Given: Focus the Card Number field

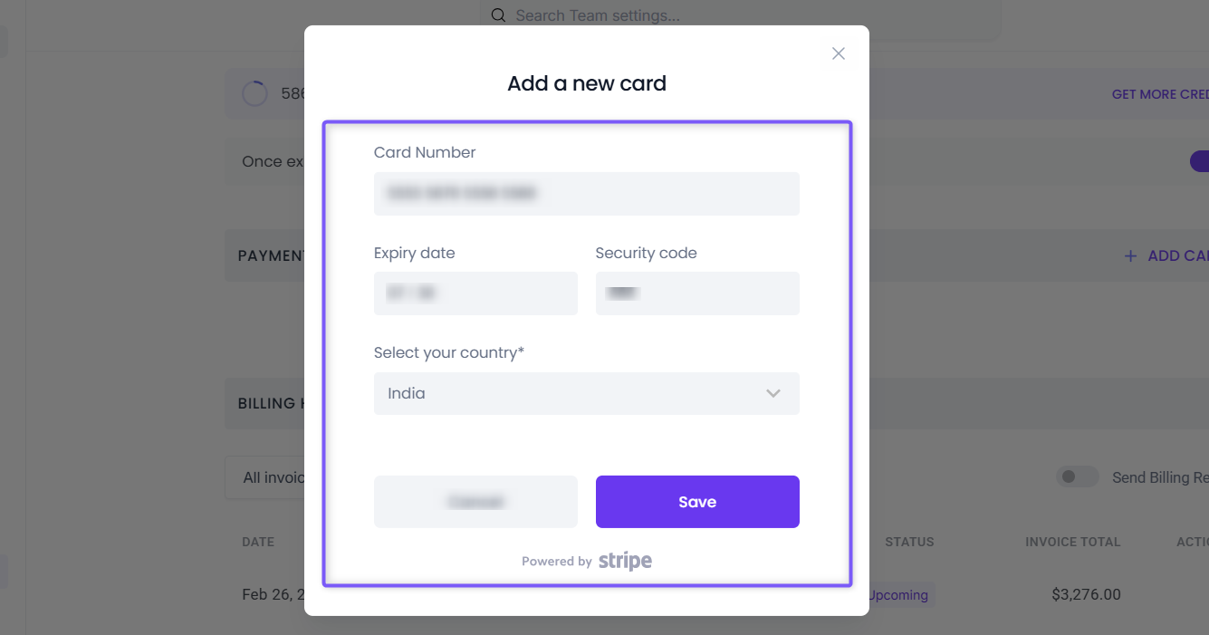Looking at the screenshot, I should coord(587,193).
